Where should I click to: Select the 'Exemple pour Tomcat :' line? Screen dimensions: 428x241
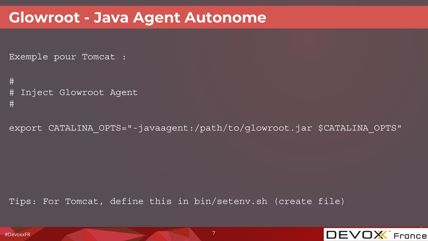click(x=68, y=57)
